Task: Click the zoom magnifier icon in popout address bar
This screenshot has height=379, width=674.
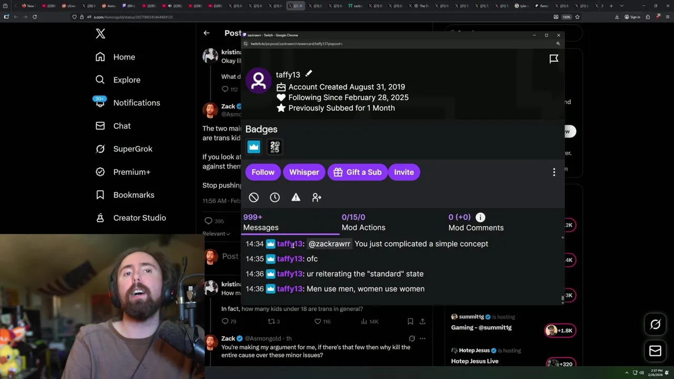Action: tap(558, 44)
